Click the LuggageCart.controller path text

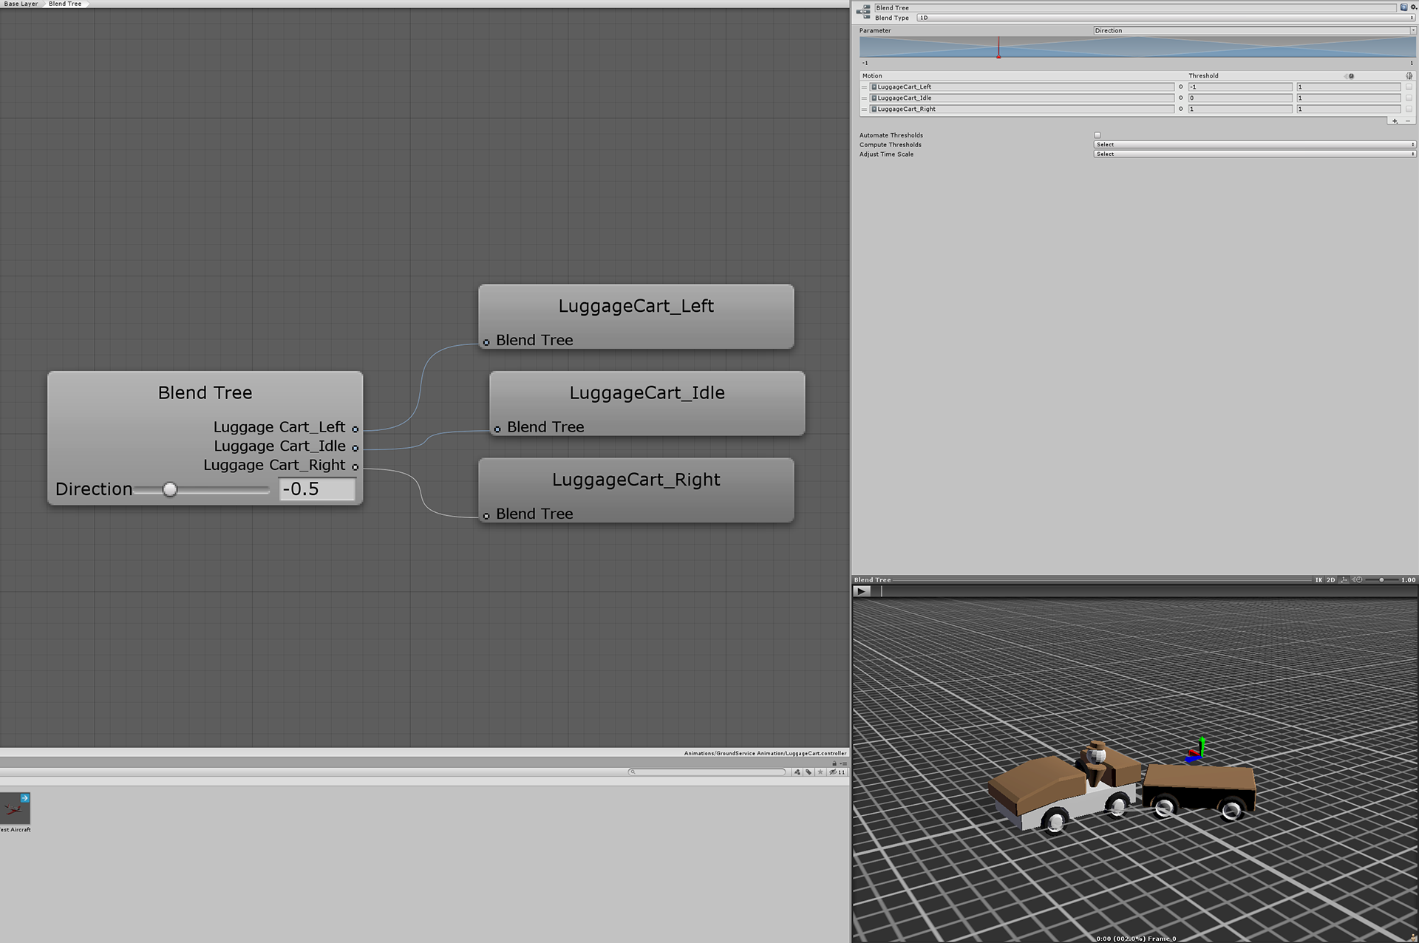(765, 753)
